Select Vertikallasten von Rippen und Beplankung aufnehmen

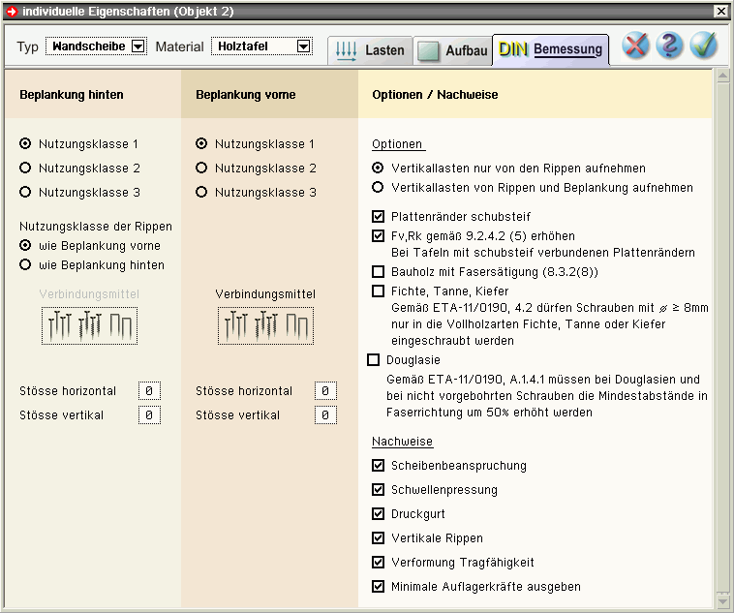point(379,188)
